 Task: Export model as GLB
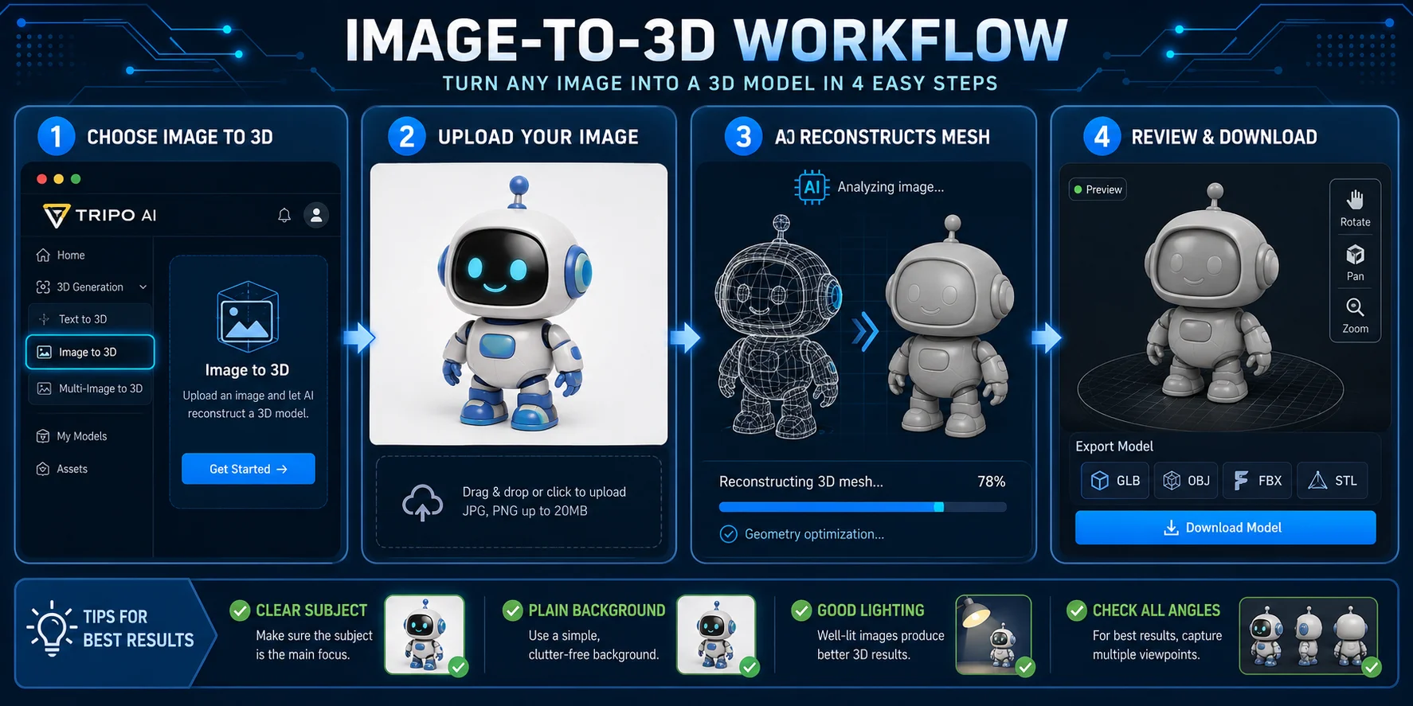[1115, 481]
